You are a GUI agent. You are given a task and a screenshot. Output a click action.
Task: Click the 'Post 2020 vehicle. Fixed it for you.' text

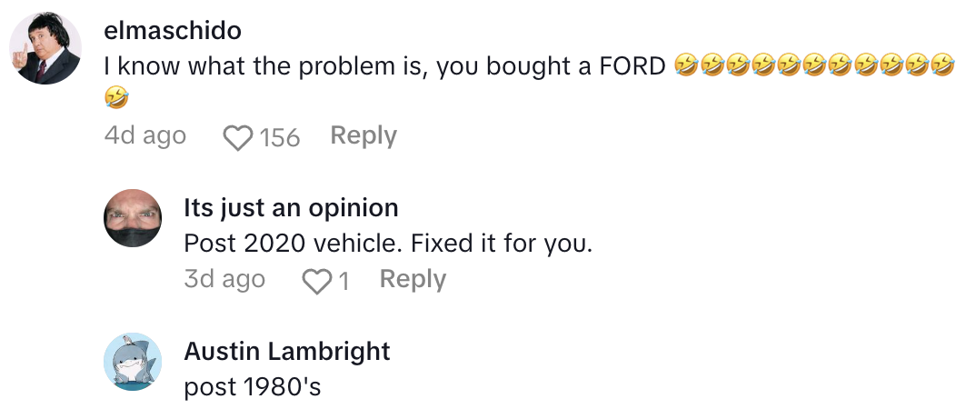tap(388, 244)
